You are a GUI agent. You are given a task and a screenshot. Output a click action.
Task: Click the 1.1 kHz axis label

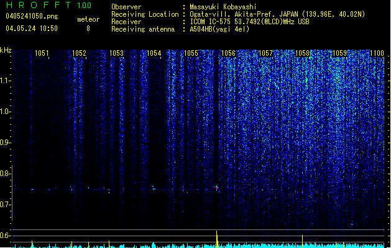[x=5, y=81]
